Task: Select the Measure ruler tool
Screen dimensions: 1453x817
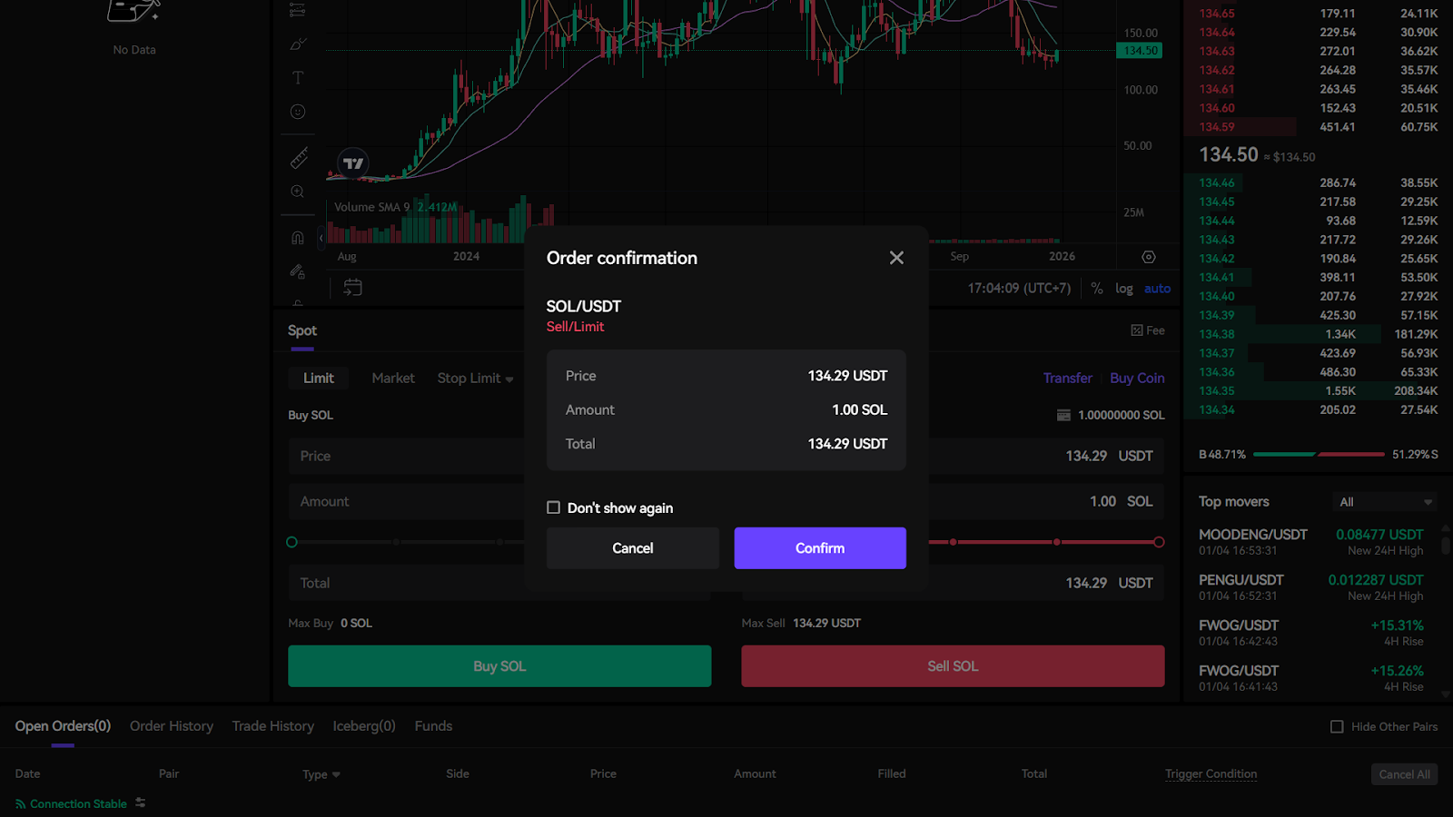Action: pyautogui.click(x=298, y=159)
